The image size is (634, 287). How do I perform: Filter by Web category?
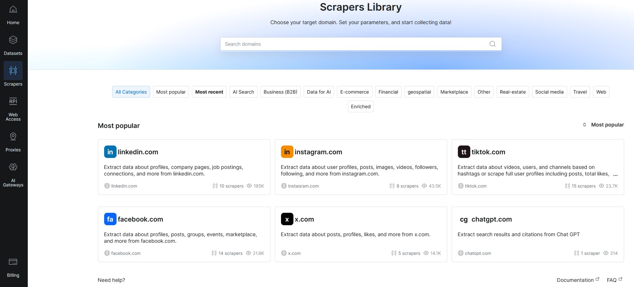(601, 92)
